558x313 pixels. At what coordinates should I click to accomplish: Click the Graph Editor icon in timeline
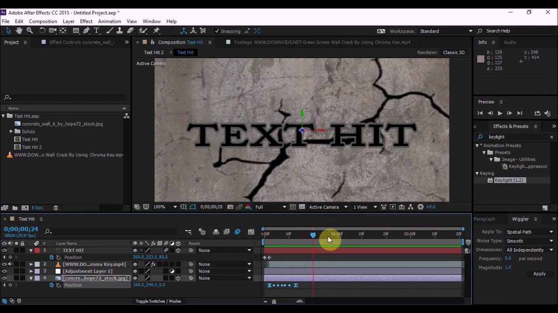point(251,232)
